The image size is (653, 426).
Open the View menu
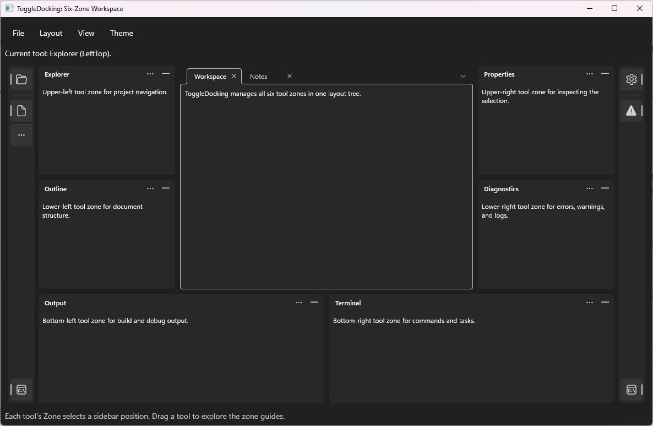(x=86, y=34)
